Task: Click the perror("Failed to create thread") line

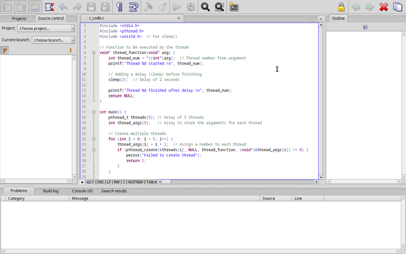Action: (x=163, y=155)
